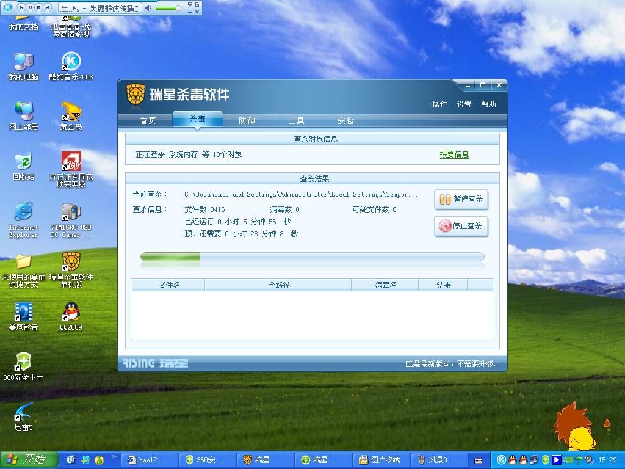Switch to the 首页 tab
The width and height of the screenshot is (625, 469).
[148, 120]
